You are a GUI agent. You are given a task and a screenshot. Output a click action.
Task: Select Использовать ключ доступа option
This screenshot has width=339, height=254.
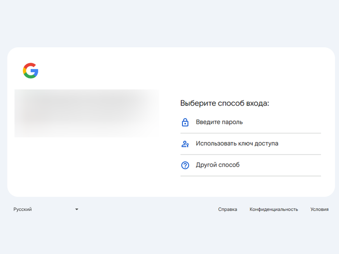pos(250,144)
